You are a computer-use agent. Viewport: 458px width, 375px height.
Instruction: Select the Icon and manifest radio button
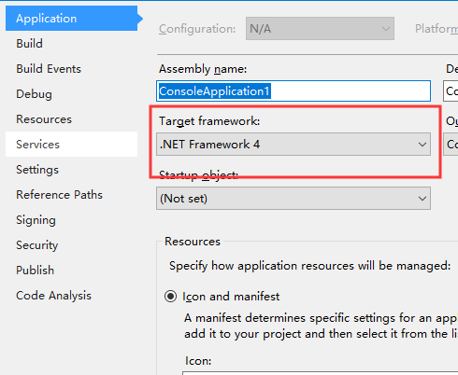coord(170,297)
